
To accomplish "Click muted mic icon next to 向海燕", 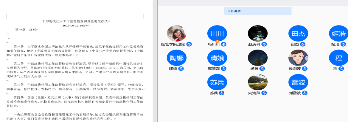I will [264, 93].
